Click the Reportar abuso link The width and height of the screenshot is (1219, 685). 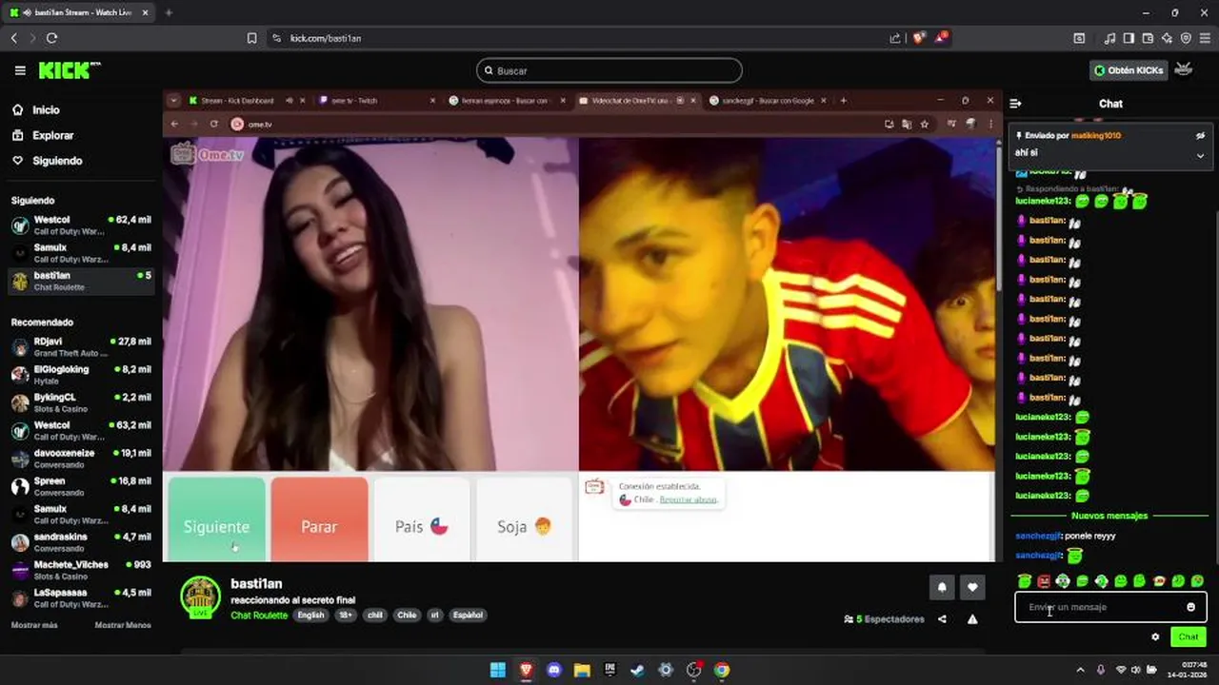point(689,499)
